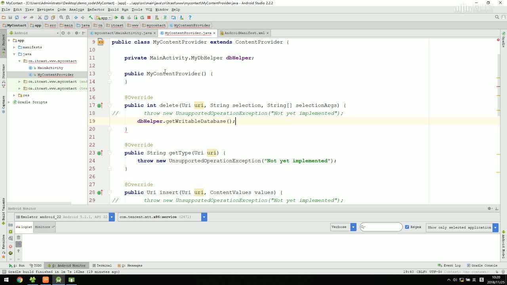Open the Event Log
507x285 pixels.
[x=450, y=266]
